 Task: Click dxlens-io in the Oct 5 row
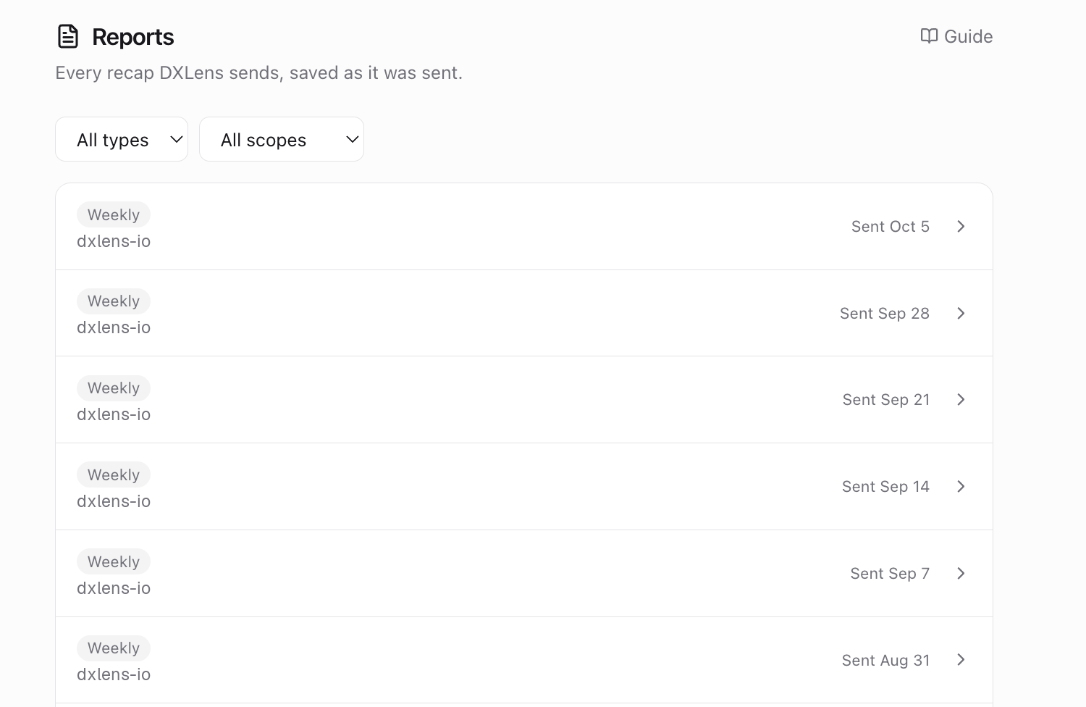point(114,241)
